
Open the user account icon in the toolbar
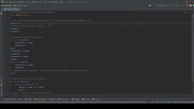click(x=150, y=5)
